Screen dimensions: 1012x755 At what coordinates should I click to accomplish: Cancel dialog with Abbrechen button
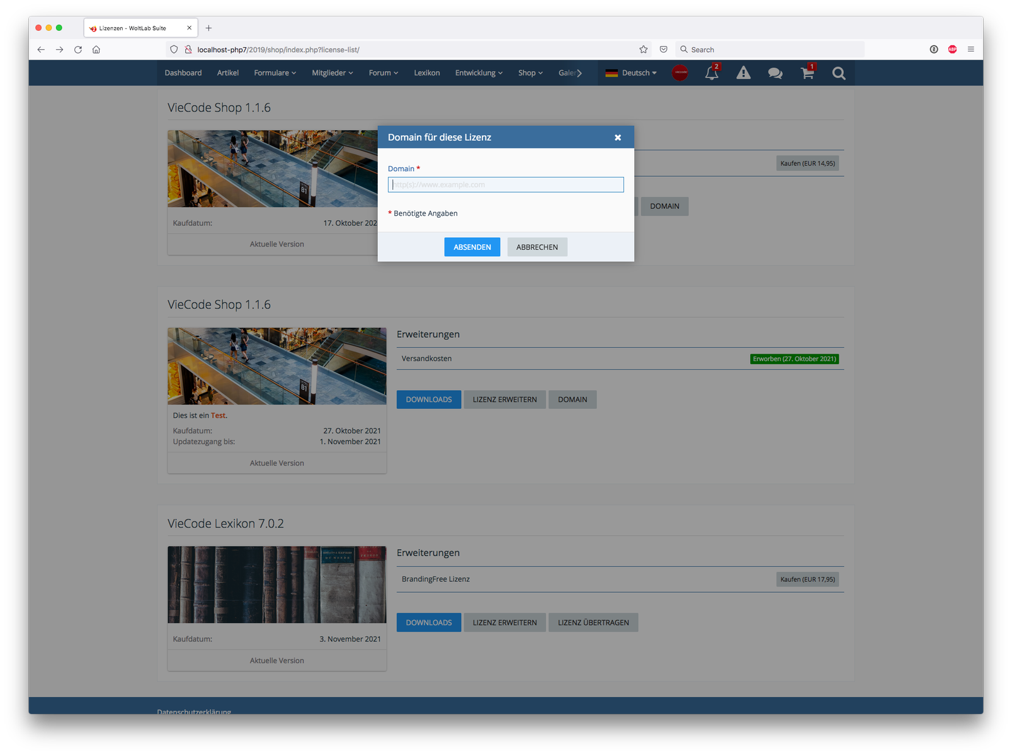point(537,247)
